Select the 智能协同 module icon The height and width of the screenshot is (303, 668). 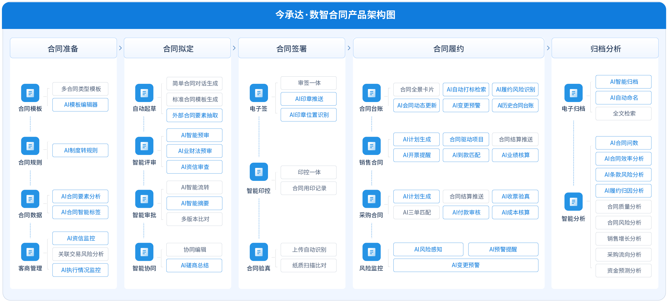click(144, 252)
